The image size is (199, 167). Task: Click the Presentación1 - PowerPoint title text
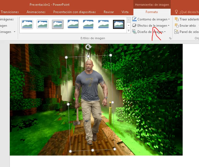[x=50, y=5]
